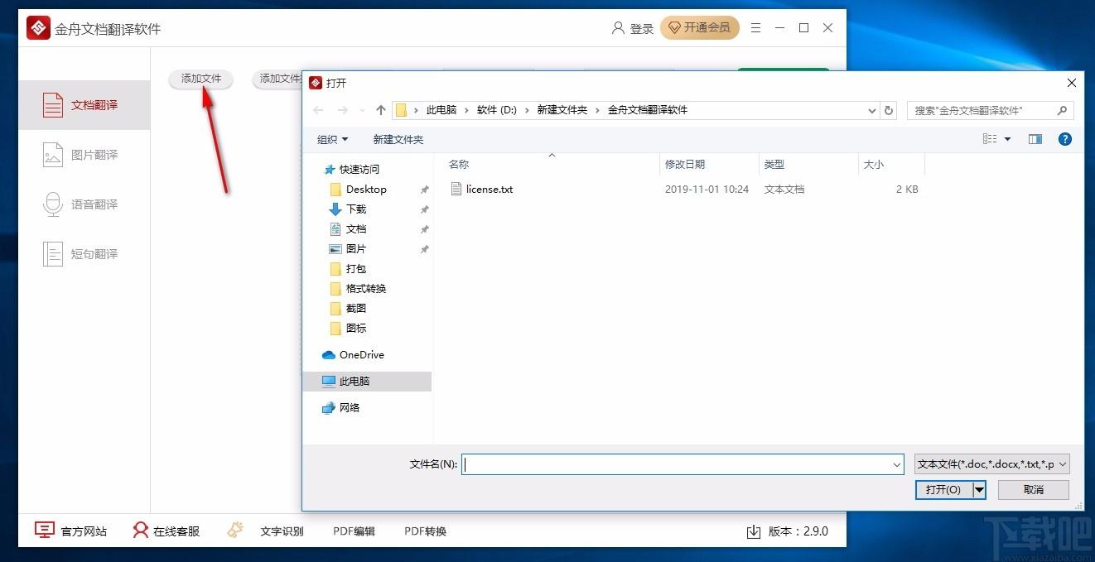1095x562 pixels.
Task: Click the 文字识别 link
Action: pos(282,531)
